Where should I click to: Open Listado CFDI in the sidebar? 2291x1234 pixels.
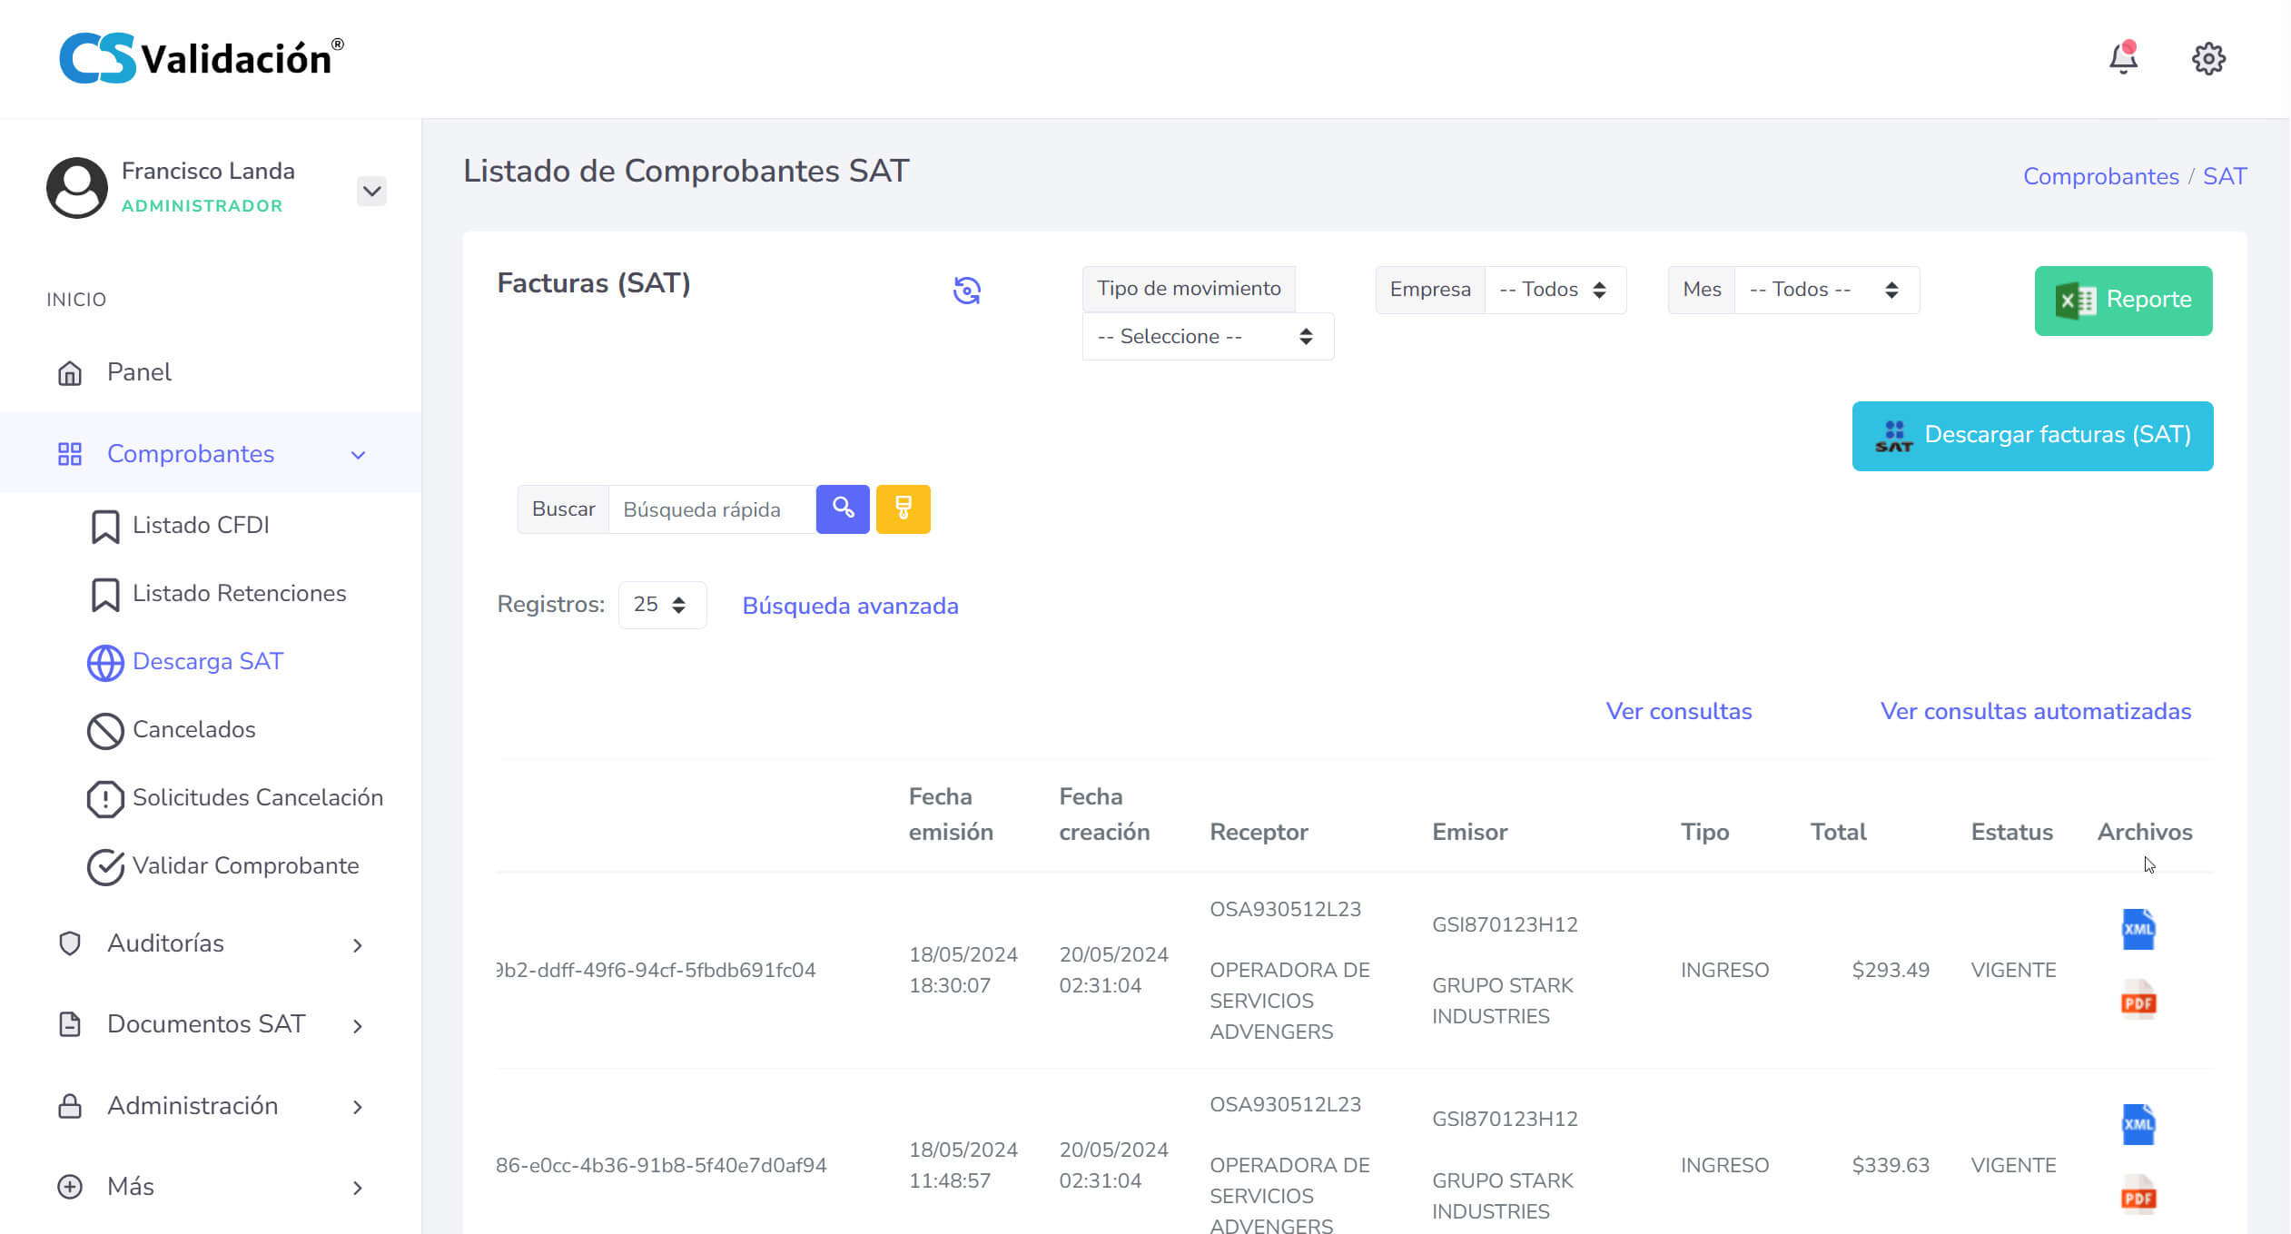(x=201, y=525)
